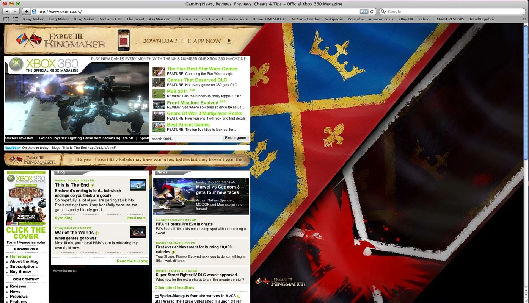Click the PES 2011 thumbnail
This screenshot has height=303, width=529.
click(159, 94)
